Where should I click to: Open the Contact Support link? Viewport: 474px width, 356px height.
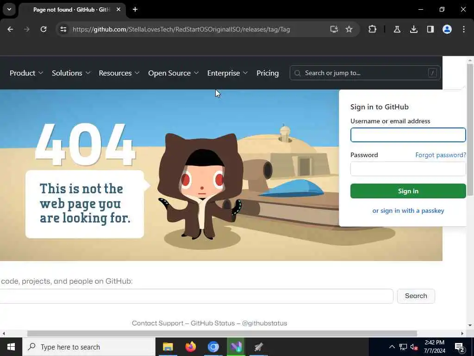click(157, 323)
